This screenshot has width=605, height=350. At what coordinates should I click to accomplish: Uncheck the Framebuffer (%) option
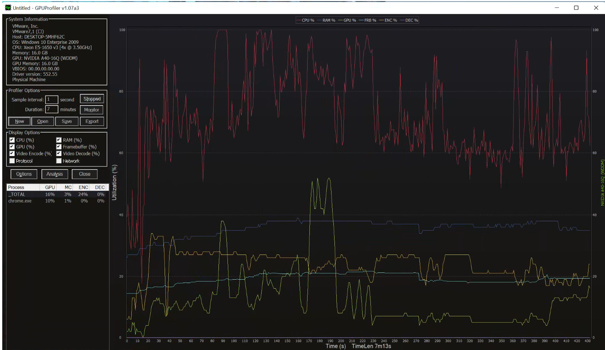(x=59, y=147)
